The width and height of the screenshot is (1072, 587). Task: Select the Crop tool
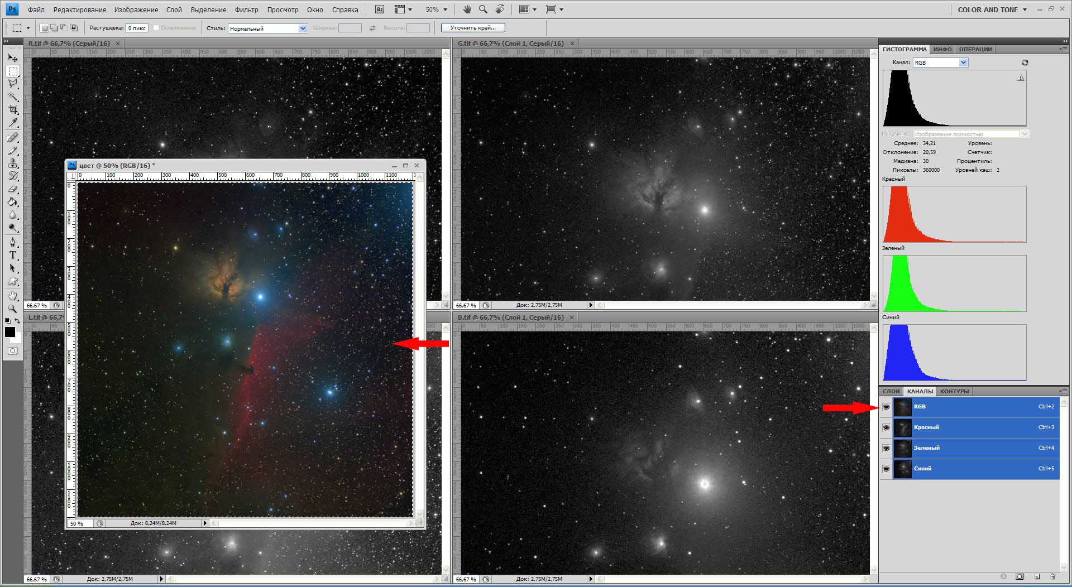(13, 109)
